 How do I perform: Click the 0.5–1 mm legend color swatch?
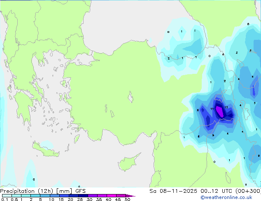16,196
